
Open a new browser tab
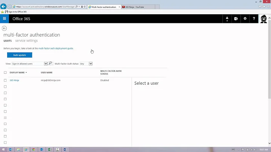[x=157, y=7]
